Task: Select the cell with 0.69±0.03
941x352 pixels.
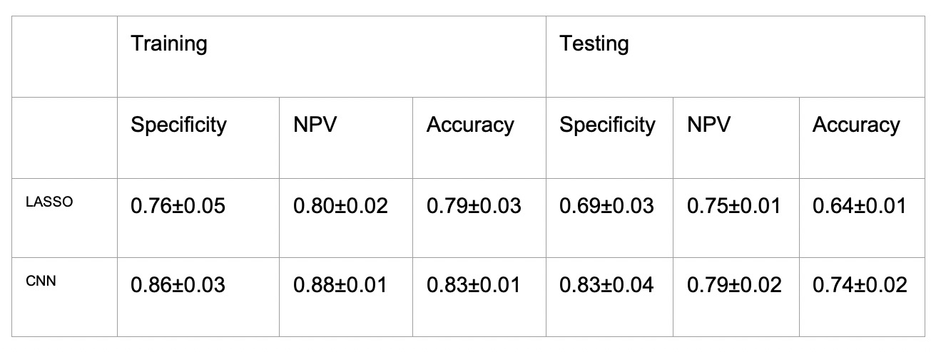Action: pos(606,207)
